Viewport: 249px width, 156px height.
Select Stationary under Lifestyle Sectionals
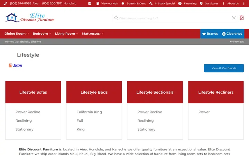tap(146, 129)
